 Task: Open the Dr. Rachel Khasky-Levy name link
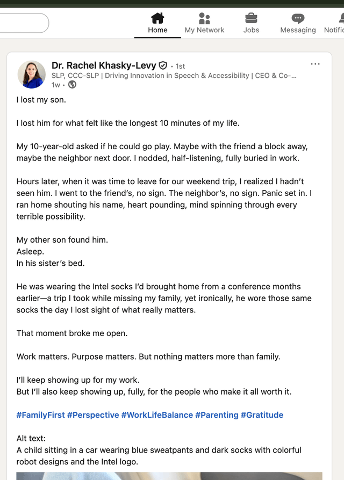[104, 66]
